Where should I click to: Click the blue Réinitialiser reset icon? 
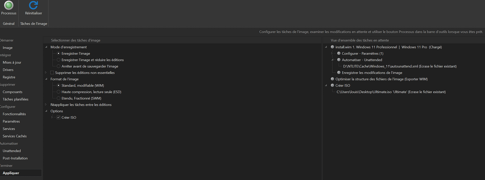pyautogui.click(x=33, y=5)
